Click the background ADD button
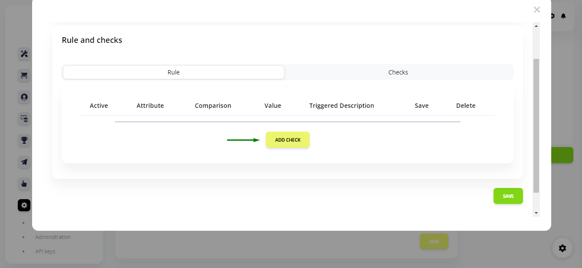The height and width of the screenshot is (268, 582). tap(434, 242)
